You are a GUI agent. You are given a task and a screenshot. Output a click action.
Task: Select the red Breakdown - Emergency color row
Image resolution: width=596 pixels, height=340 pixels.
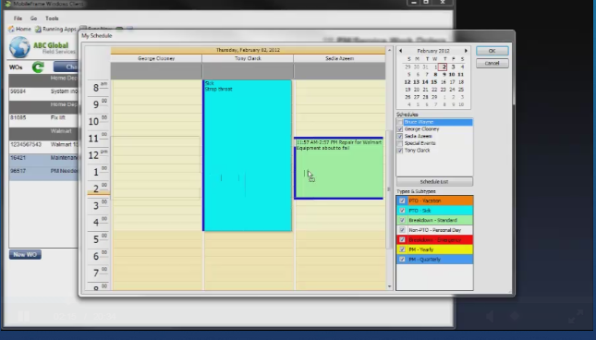(x=435, y=240)
